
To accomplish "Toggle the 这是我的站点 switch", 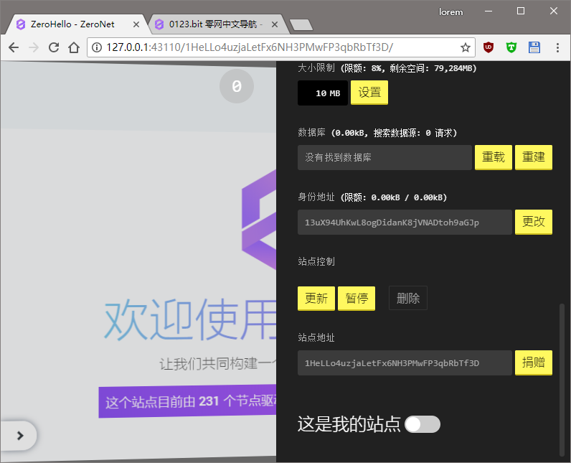I will click(423, 424).
